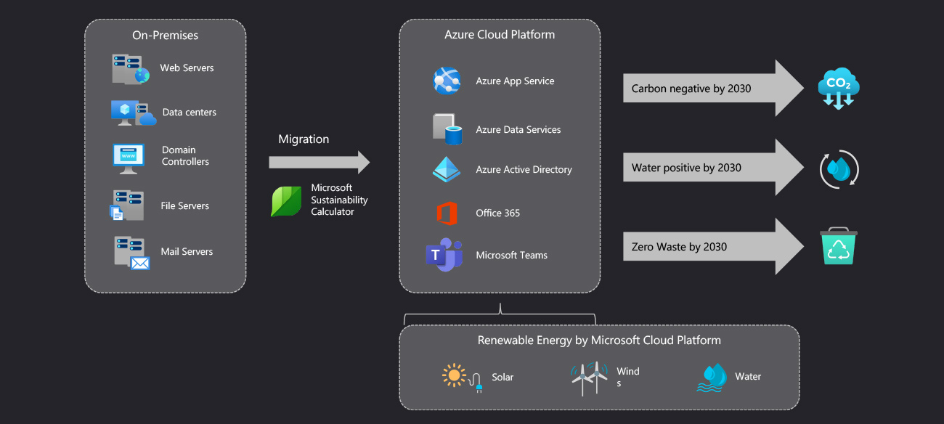Screen dimensions: 944x424
Task: Select the Water positive by 2030 arrow
Action: pyautogui.click(x=712, y=168)
